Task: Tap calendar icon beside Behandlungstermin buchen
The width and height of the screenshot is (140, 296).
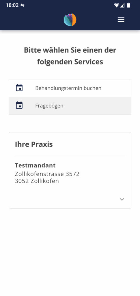Action: click(x=19, y=88)
